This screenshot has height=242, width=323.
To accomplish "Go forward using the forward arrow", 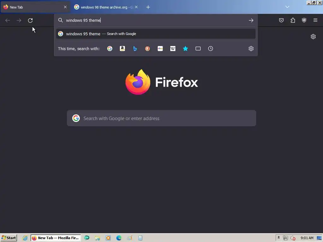I will (19, 20).
